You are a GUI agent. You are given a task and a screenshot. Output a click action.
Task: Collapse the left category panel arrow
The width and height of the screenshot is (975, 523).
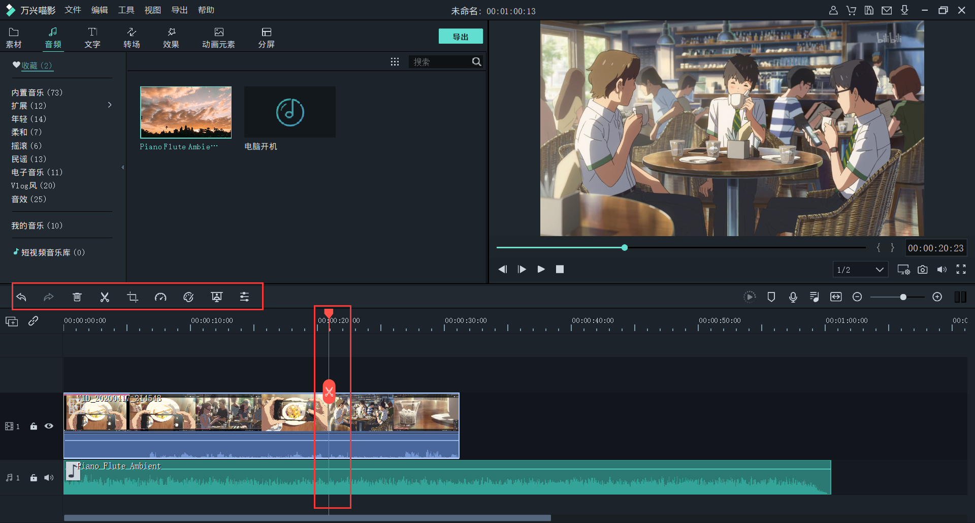tap(122, 167)
